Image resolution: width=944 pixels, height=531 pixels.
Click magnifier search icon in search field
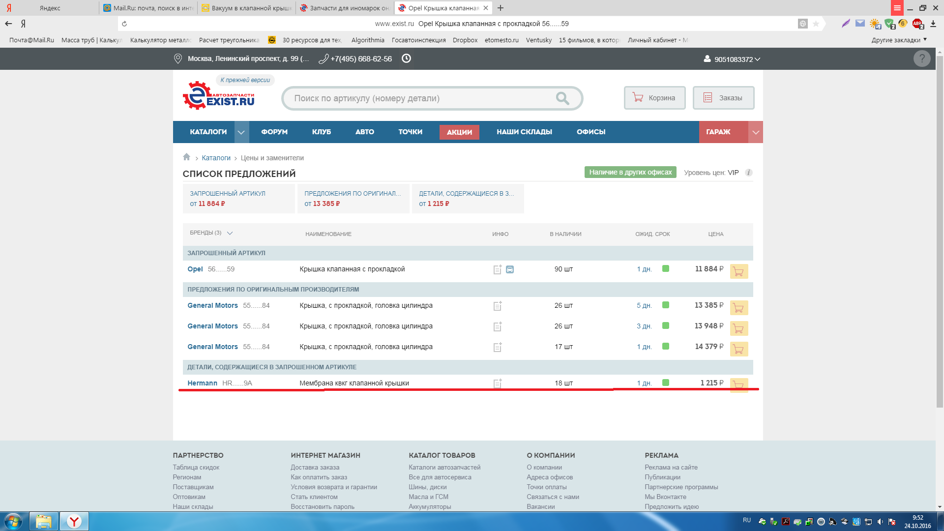tap(562, 98)
